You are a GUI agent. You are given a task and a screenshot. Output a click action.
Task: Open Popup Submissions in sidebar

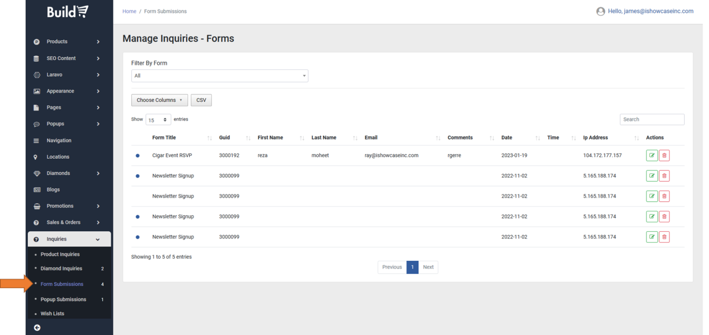pyautogui.click(x=63, y=299)
